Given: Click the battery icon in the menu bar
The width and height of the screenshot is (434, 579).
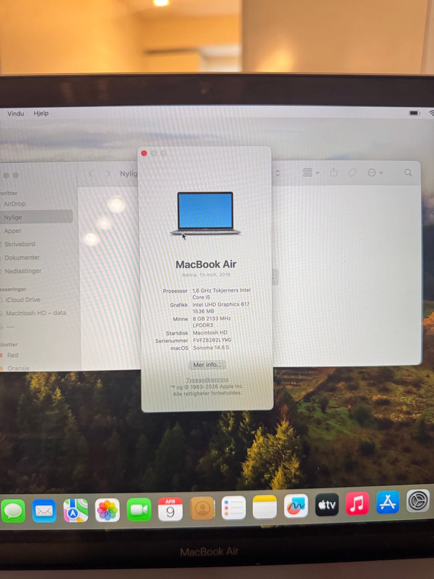Looking at the screenshot, I should [415, 113].
